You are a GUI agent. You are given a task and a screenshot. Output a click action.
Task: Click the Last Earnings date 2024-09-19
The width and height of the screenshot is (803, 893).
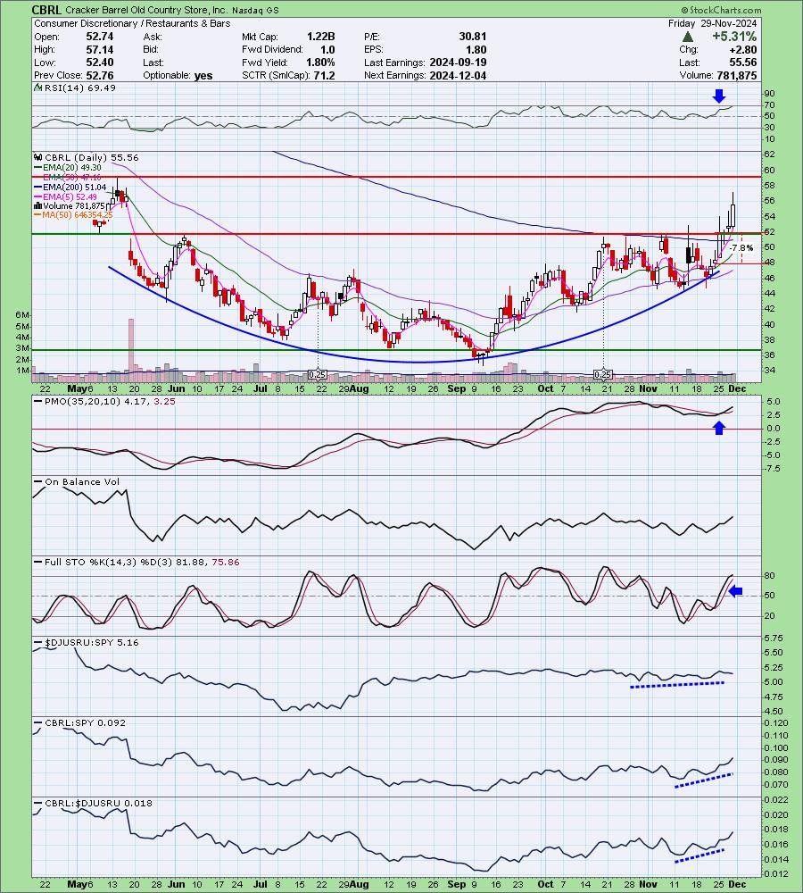coord(458,63)
